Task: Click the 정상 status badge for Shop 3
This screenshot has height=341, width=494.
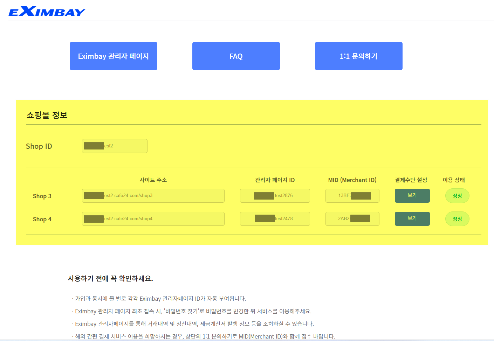Action: click(x=457, y=196)
